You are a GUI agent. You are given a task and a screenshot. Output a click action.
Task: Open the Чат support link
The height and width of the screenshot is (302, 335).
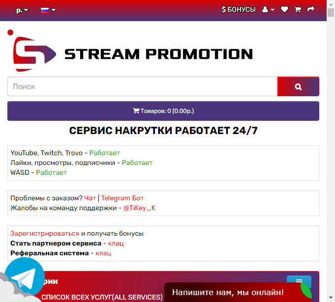point(90,198)
